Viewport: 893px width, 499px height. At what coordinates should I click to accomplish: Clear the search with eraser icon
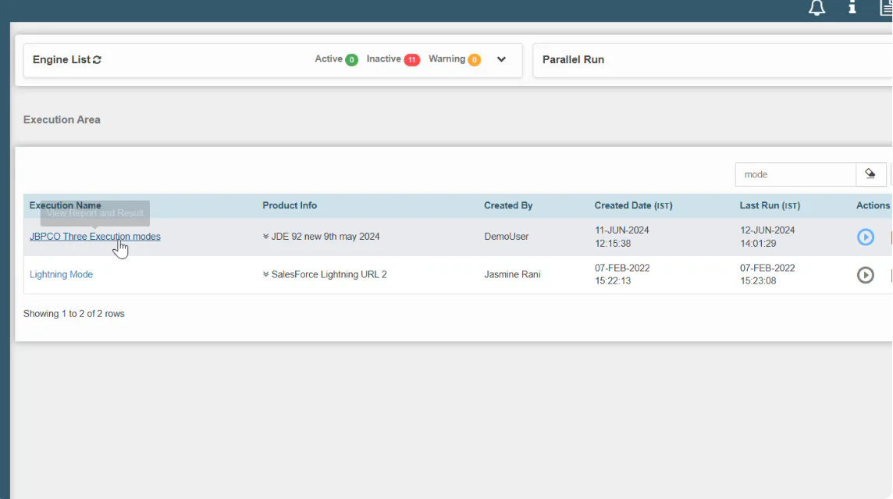pyautogui.click(x=870, y=173)
